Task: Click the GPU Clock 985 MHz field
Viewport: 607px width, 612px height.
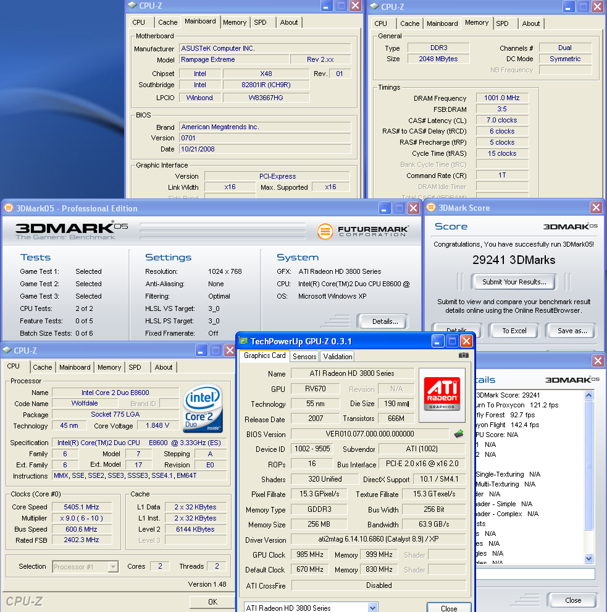Action: click(309, 555)
